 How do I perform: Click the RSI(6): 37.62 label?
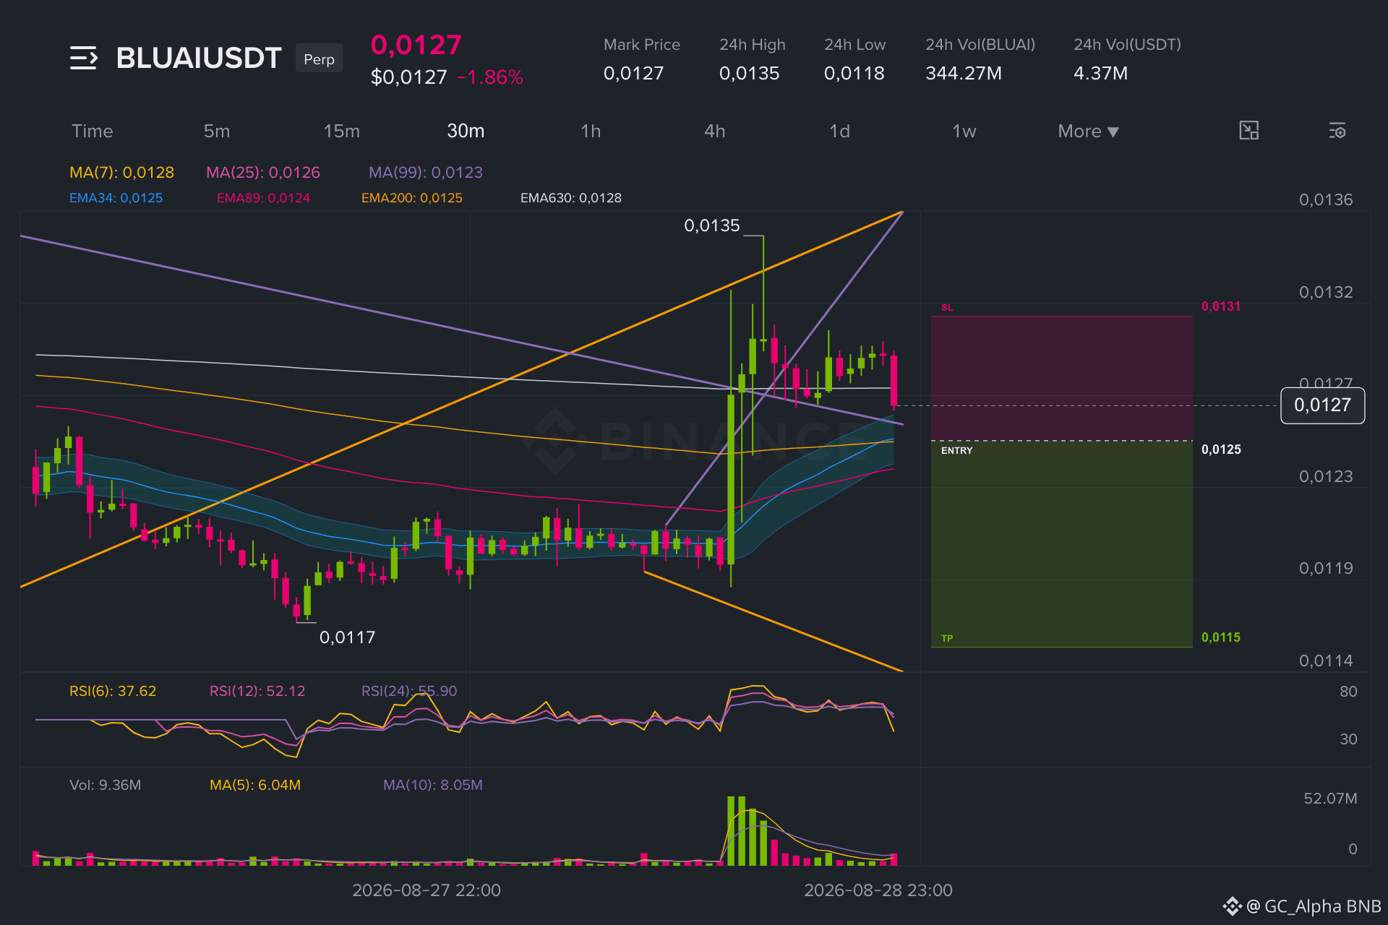click(x=113, y=691)
